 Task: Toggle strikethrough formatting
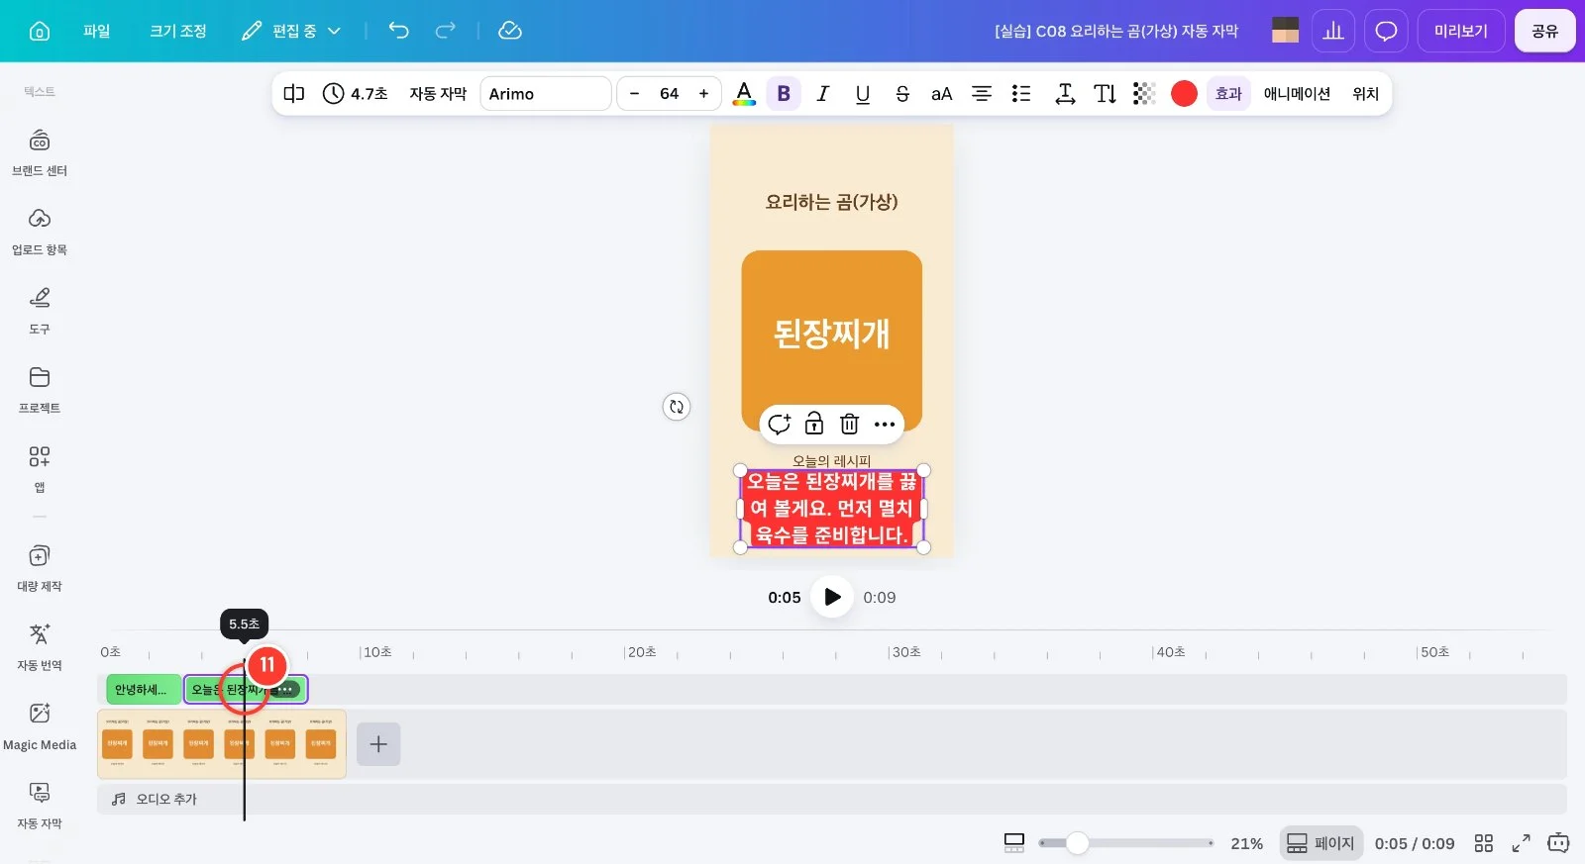click(x=901, y=93)
